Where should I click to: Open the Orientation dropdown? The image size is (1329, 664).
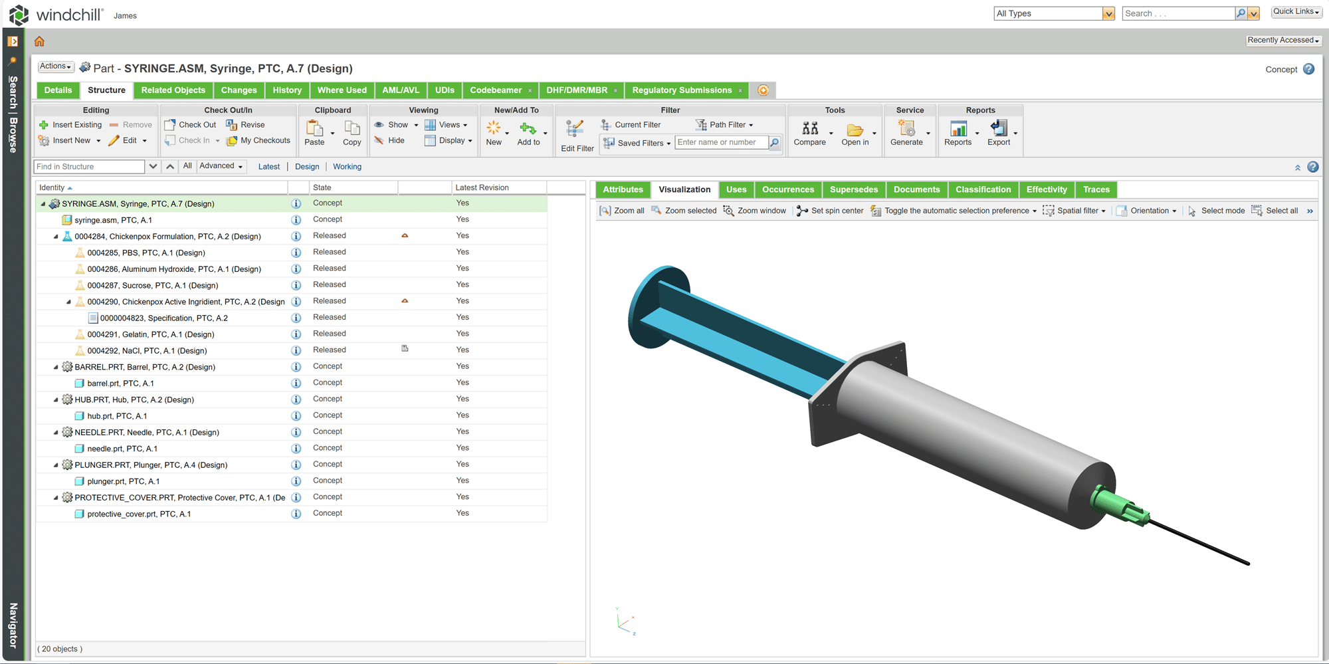tap(1147, 211)
